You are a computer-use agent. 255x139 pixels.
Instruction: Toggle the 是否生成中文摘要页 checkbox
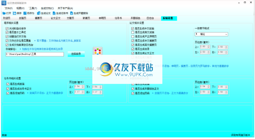tap(133, 41)
